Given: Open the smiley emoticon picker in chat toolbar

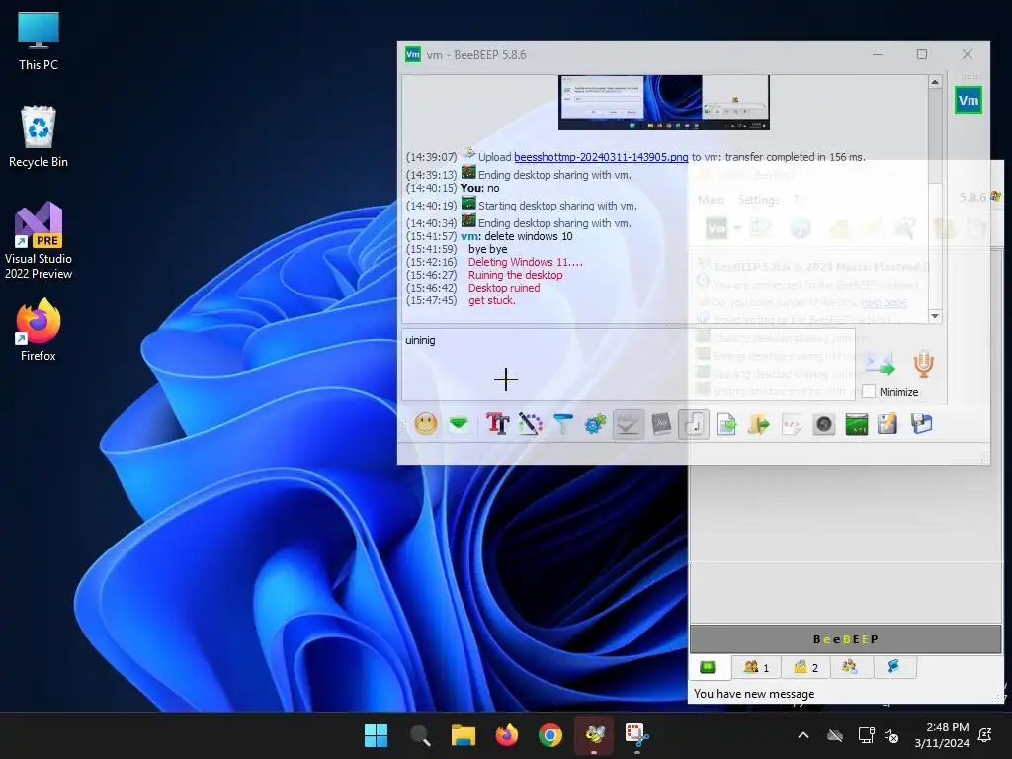Looking at the screenshot, I should pos(425,424).
